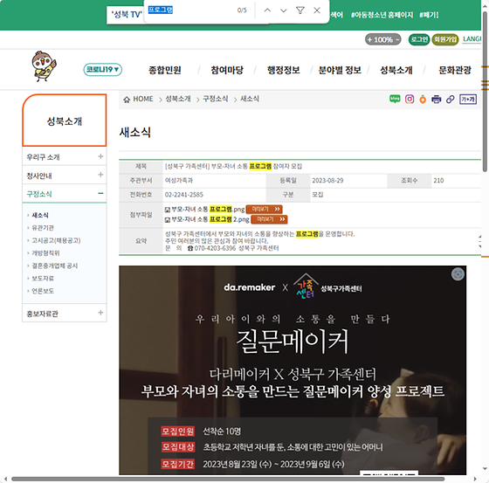Image resolution: width=489 pixels, height=483 pixels.
Task: Open the 성북소개 top menu
Action: click(x=396, y=70)
